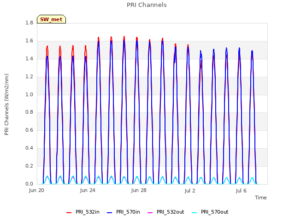This screenshot has width=295, height=221.
Task: Click the 0.4 y-axis tick label
Action: [x=29, y=148]
